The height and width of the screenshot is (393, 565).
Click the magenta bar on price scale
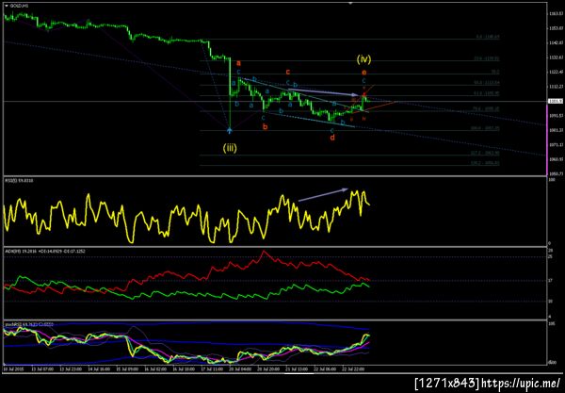[x=547, y=139]
